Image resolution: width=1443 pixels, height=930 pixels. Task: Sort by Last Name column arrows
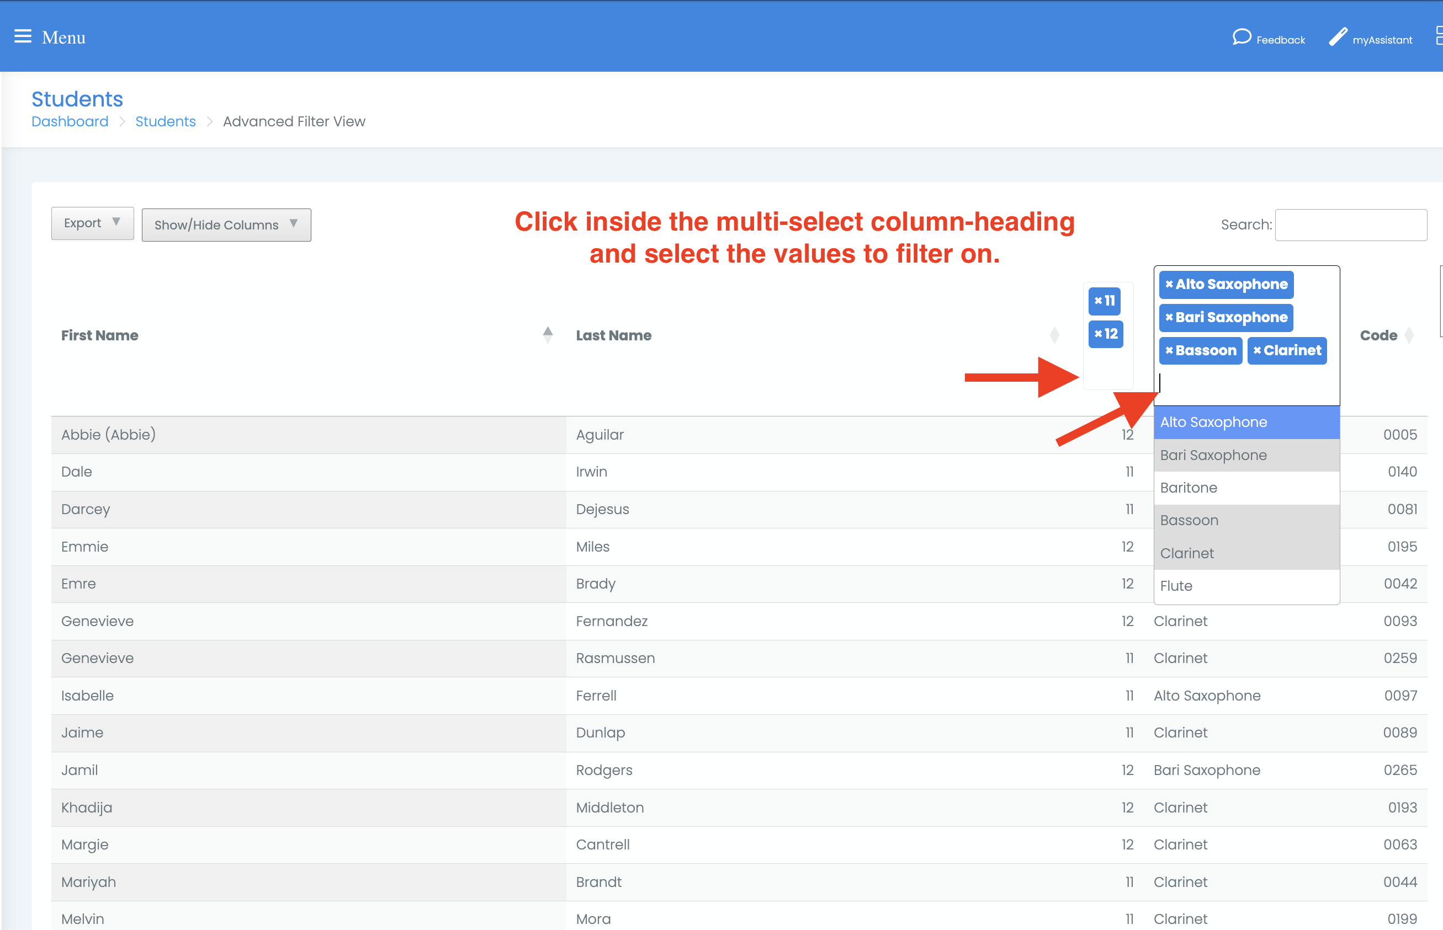pos(1054,335)
